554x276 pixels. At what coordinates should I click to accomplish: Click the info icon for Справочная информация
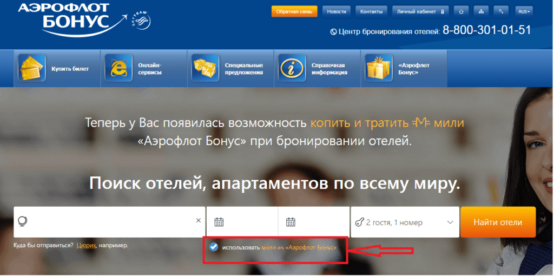coord(292,68)
